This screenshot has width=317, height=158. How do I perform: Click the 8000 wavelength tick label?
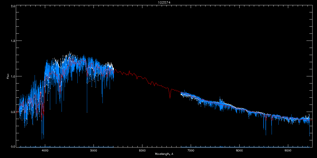point(239,151)
